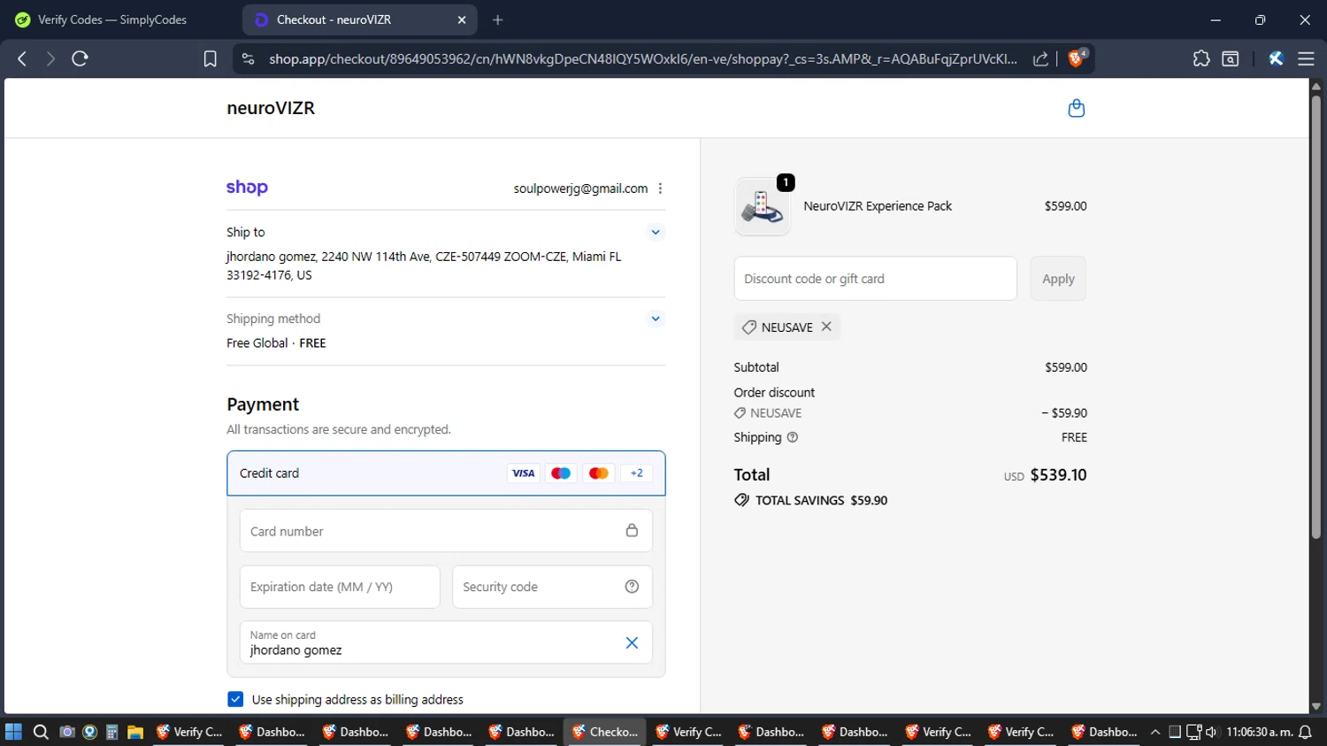Click the Visa card logo
Screen dimensions: 1327x746
pyautogui.click(x=524, y=473)
